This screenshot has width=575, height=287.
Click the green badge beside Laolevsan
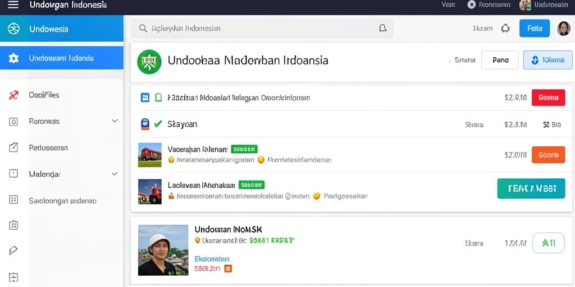point(252,185)
